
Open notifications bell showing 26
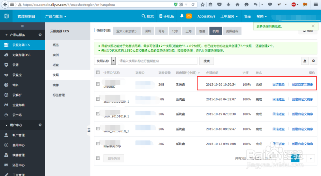tap(186, 16)
